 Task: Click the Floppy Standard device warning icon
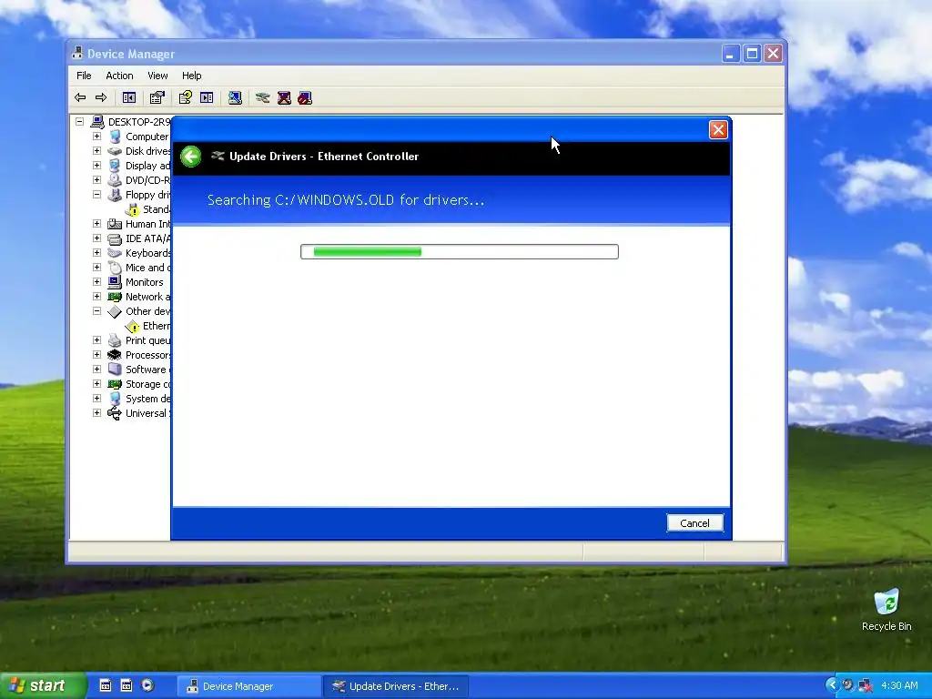coord(133,210)
